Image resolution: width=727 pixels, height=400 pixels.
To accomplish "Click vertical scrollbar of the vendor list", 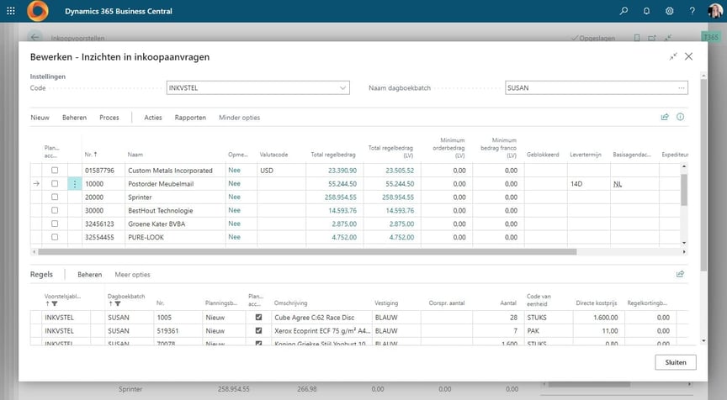I will click(x=684, y=190).
